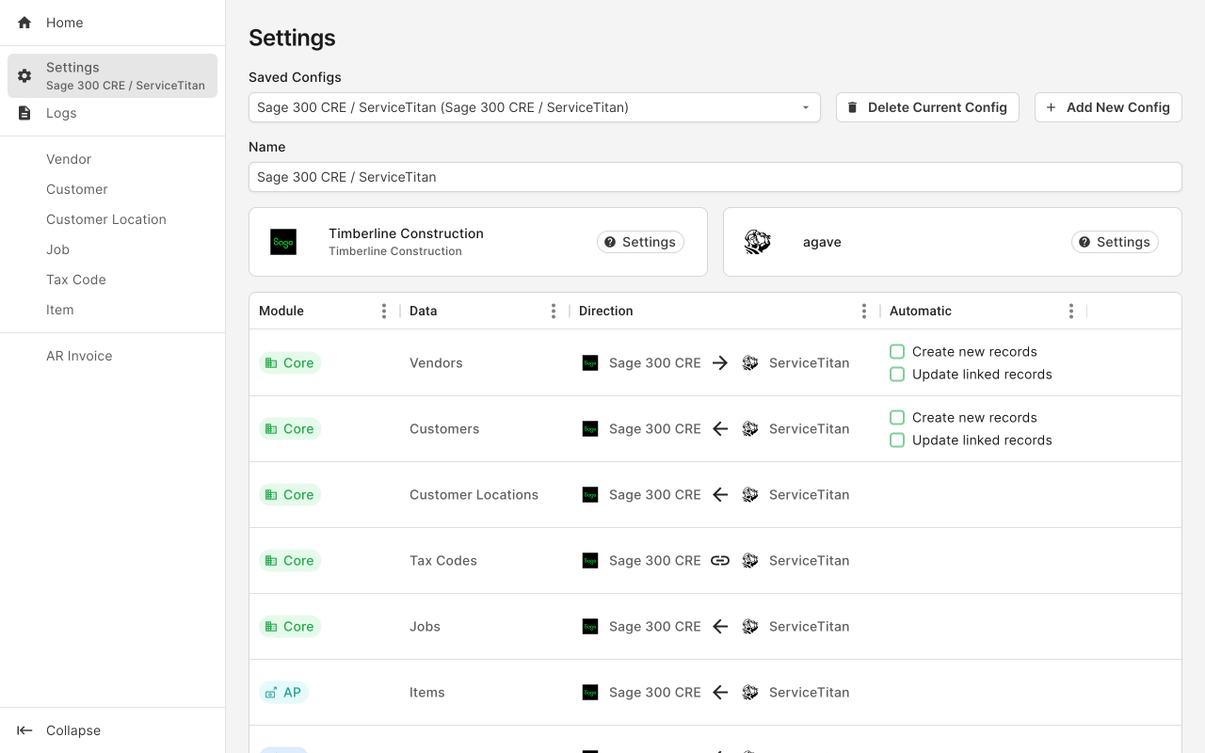Click the Logs document icon
Screen dimensions: 1205x753
pyautogui.click(x=24, y=113)
